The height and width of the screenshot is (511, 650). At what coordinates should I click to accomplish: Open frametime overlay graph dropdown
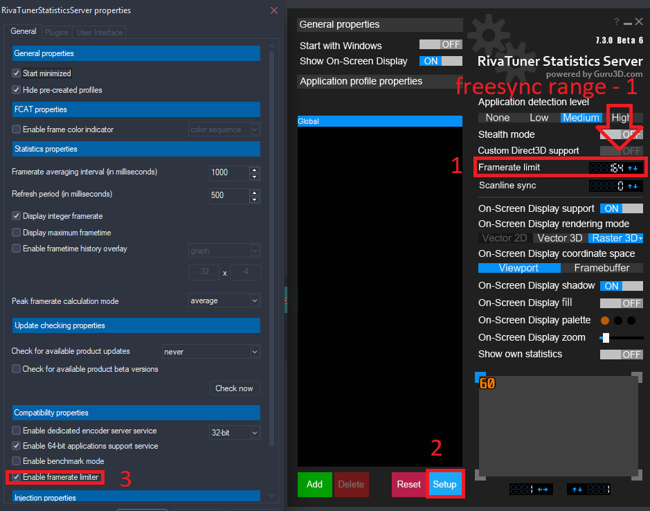click(224, 251)
